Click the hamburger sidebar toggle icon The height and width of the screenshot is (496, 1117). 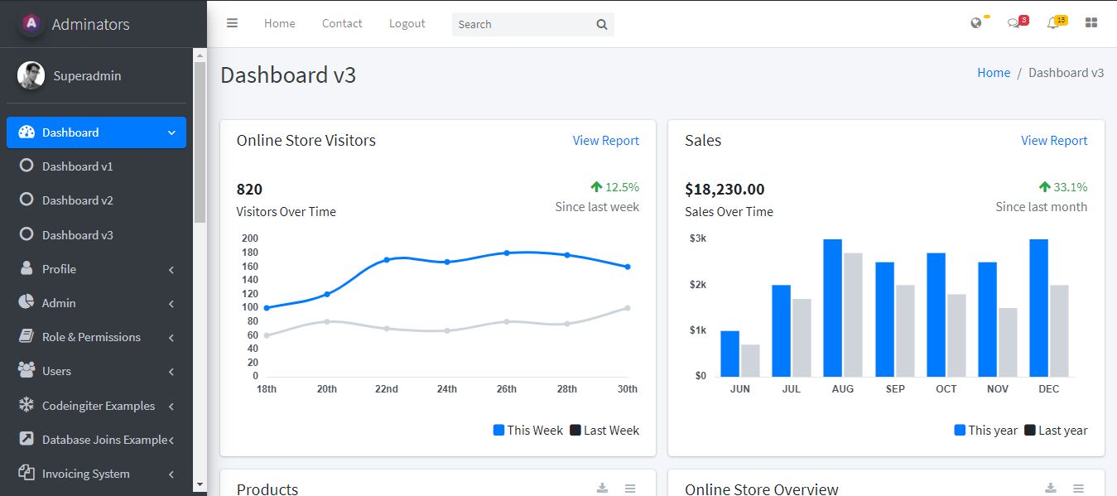pos(233,23)
